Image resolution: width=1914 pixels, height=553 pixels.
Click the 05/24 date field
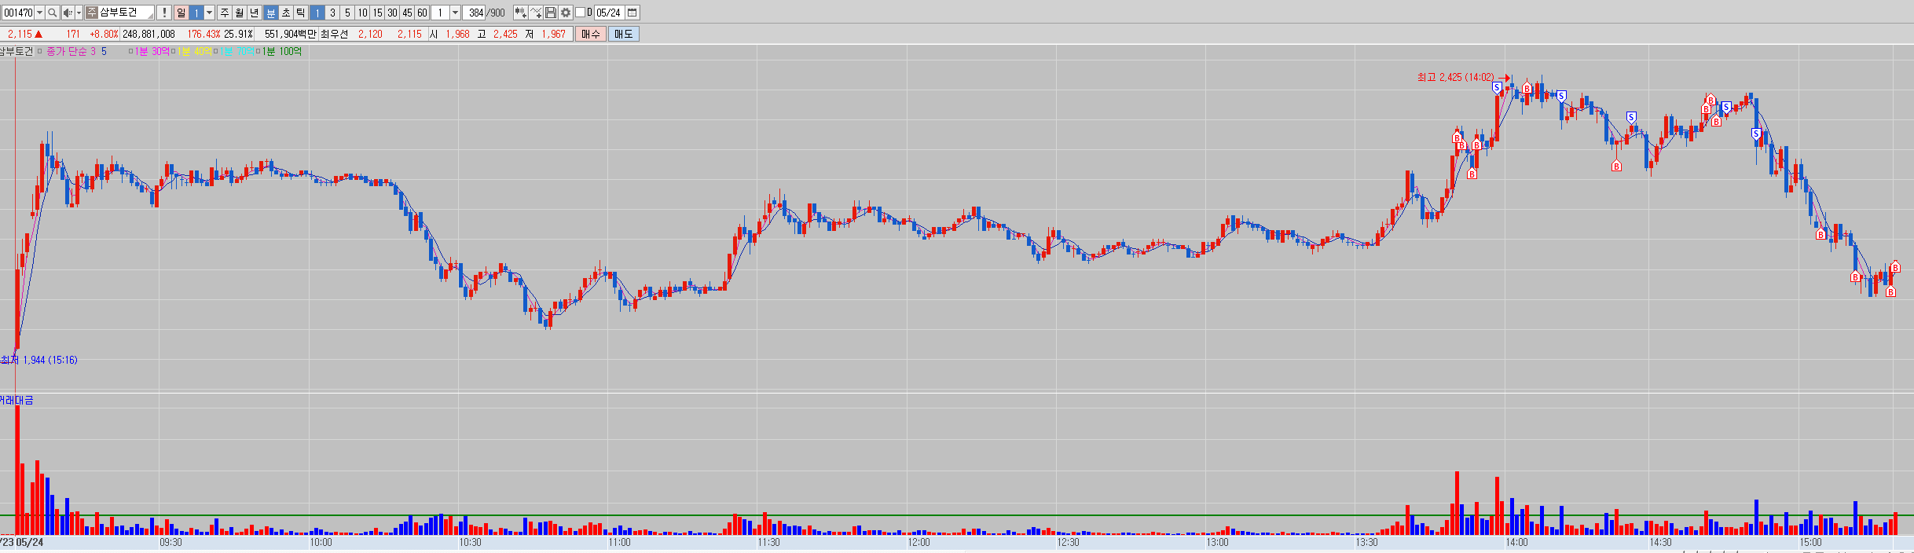point(609,13)
